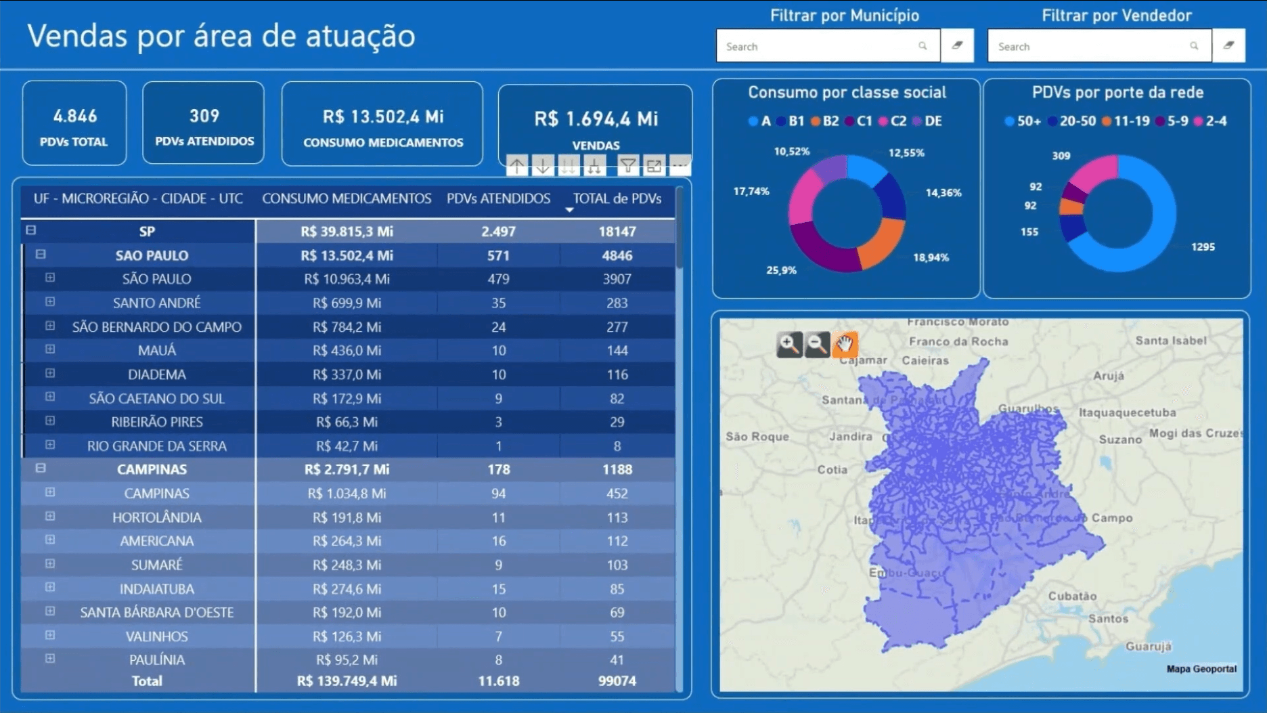Expand the SANTO ANDRÉ city row

[x=50, y=302]
